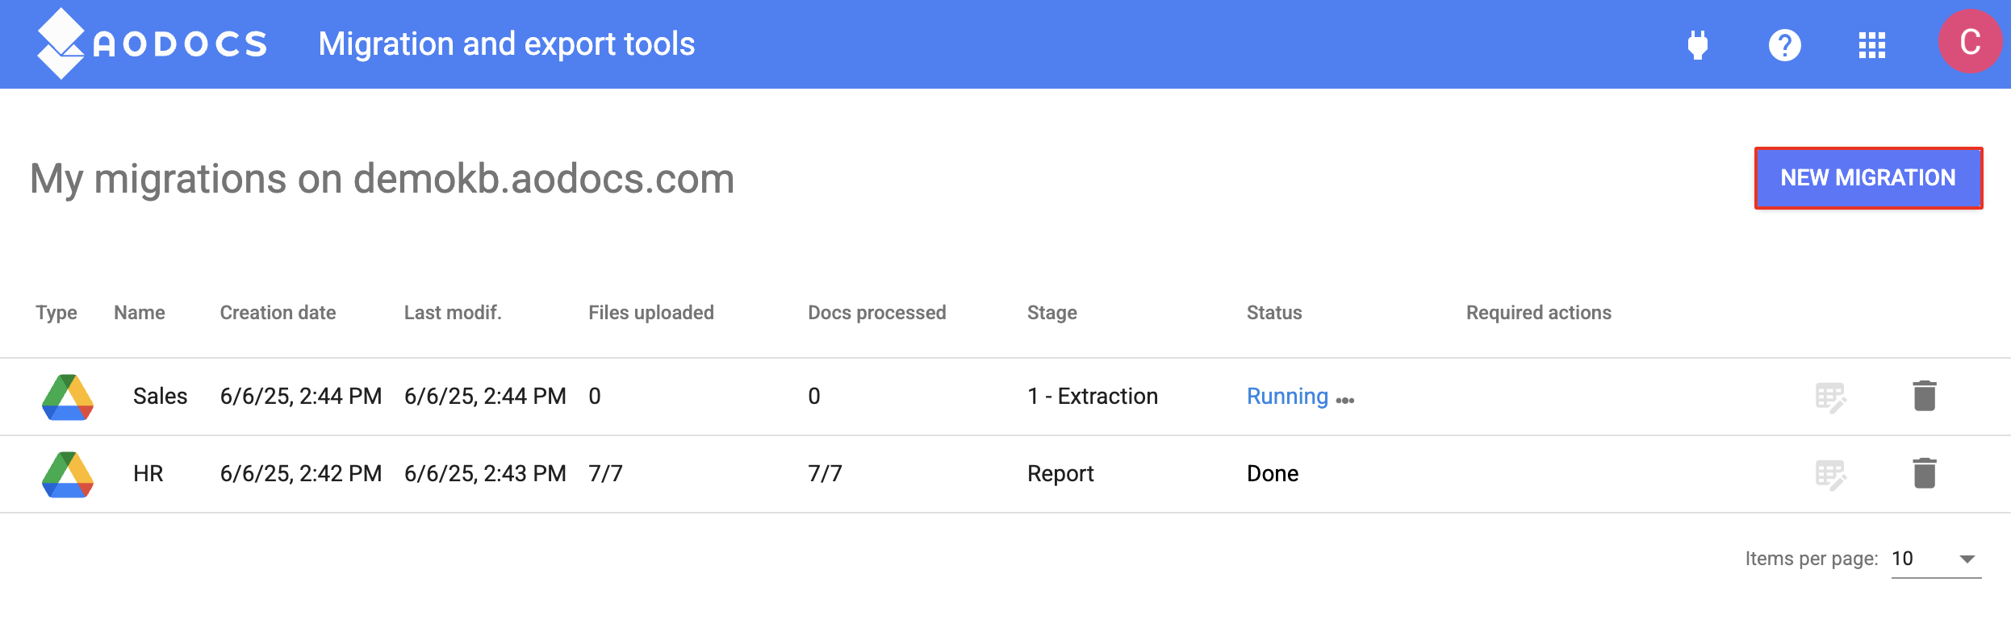Click the Files uploaded column header
Viewport: 2011px width, 632px height.
click(x=651, y=313)
